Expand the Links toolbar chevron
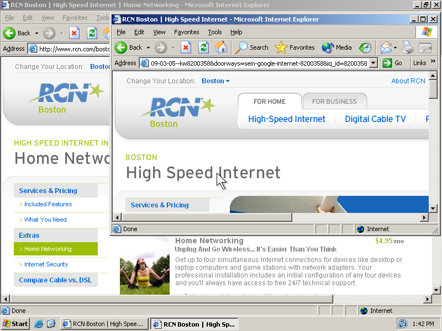This screenshot has height=331, width=442. pos(433,61)
